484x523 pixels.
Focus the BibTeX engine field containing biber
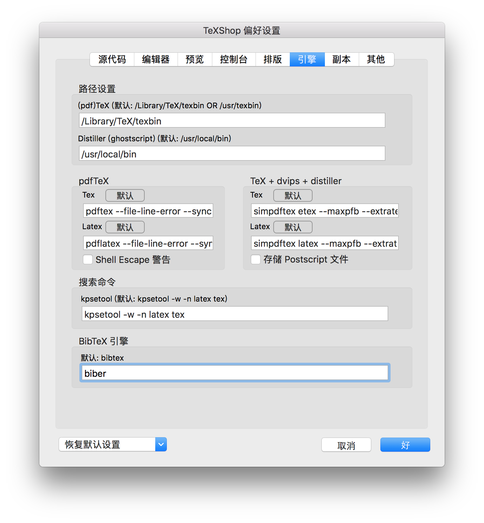point(235,373)
